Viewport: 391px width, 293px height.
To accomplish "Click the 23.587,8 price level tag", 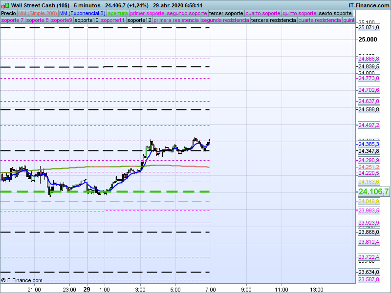I will point(369,279).
